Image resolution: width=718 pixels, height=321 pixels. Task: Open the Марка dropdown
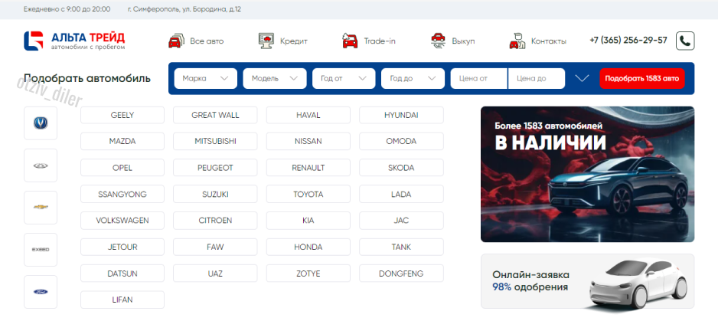tap(206, 78)
